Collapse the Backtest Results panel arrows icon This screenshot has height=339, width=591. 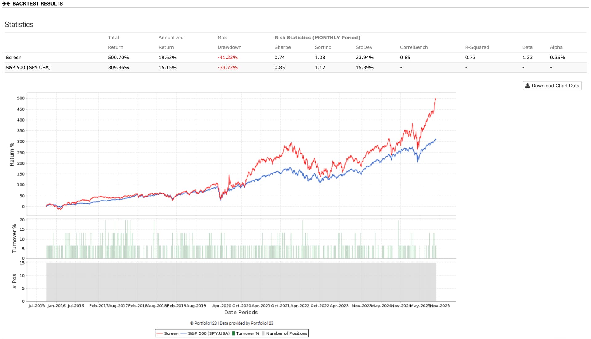click(x=6, y=4)
